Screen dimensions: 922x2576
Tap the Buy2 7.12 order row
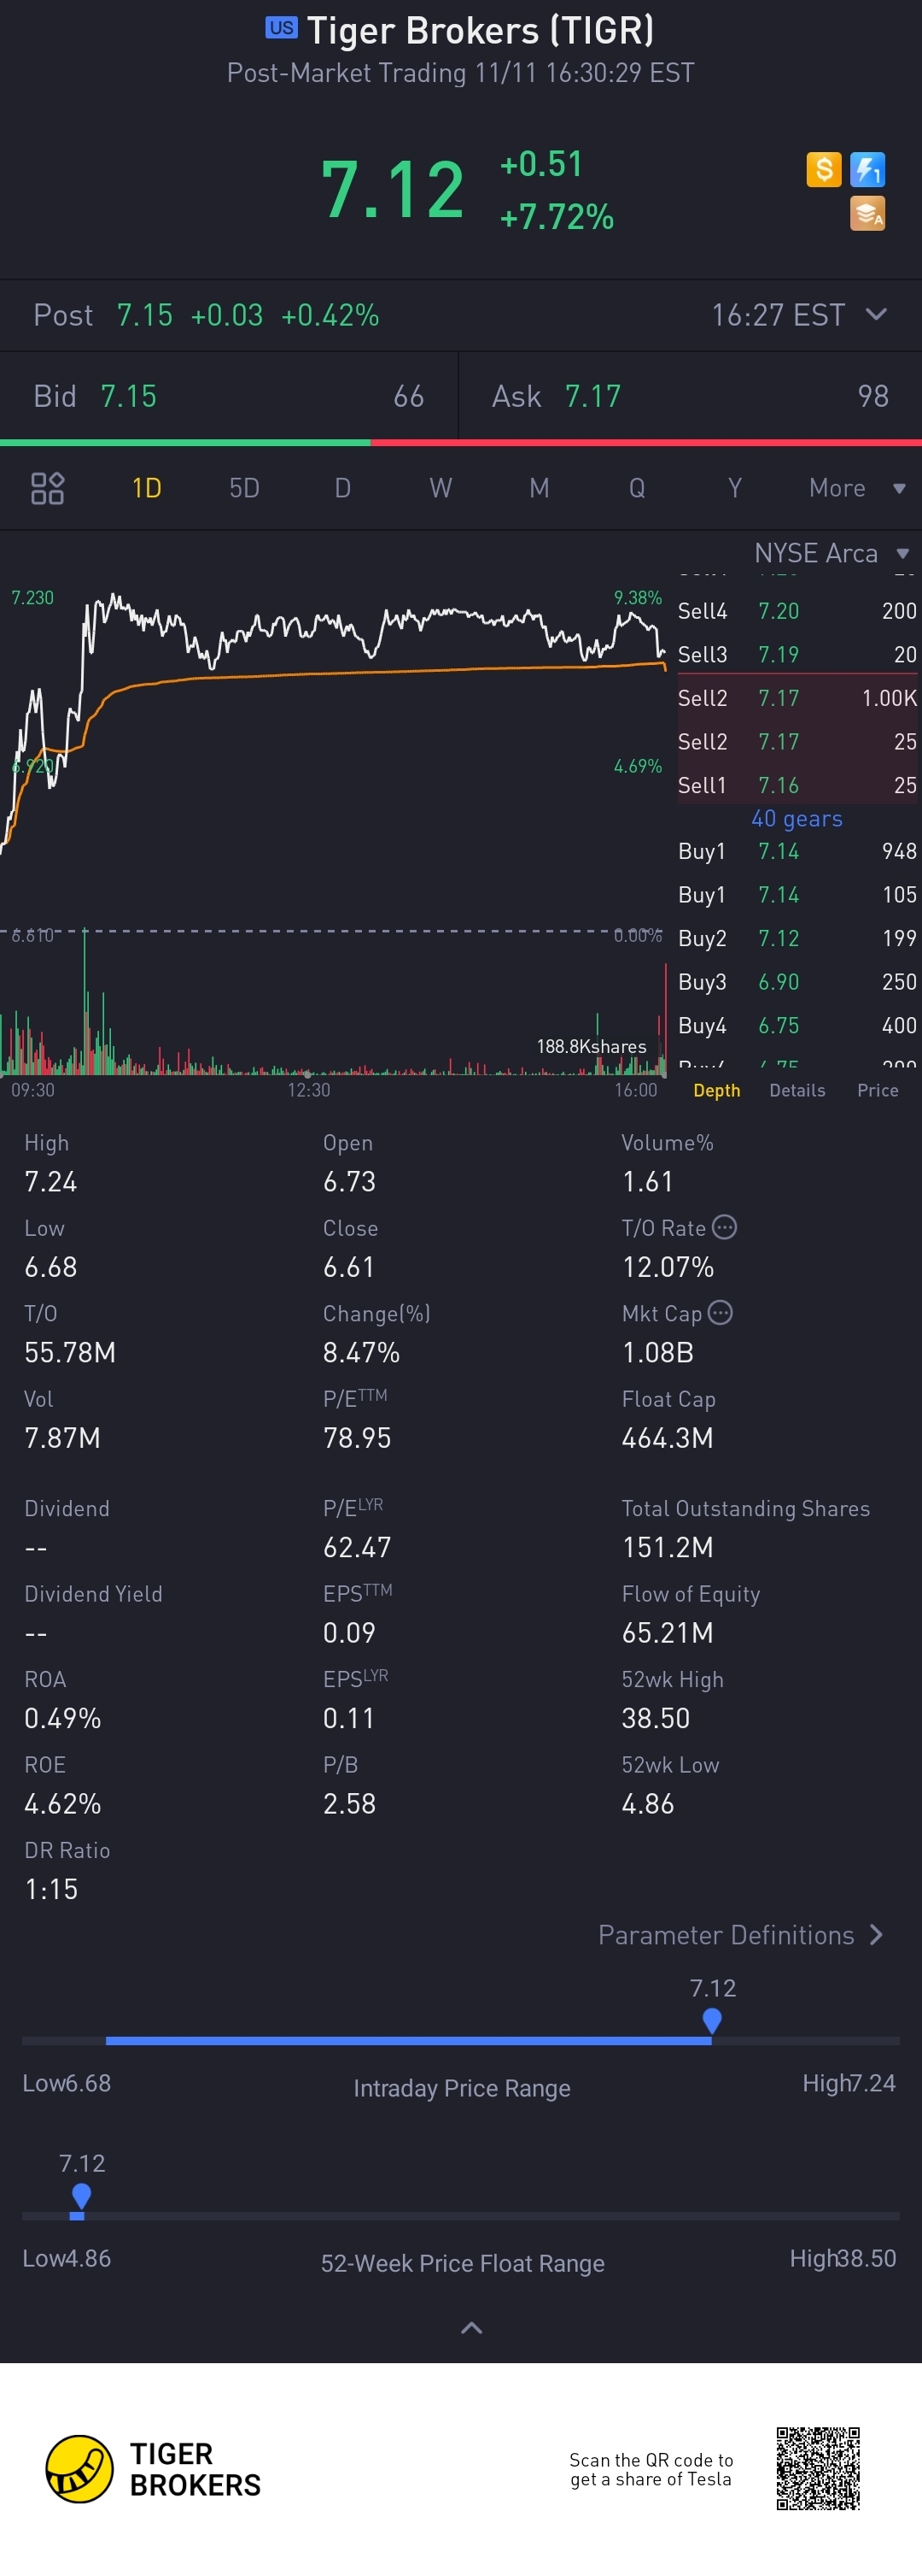click(x=798, y=938)
